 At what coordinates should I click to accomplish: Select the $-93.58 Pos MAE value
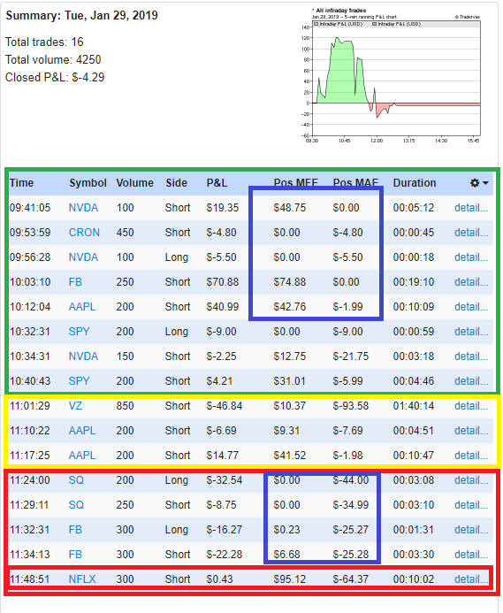[351, 406]
